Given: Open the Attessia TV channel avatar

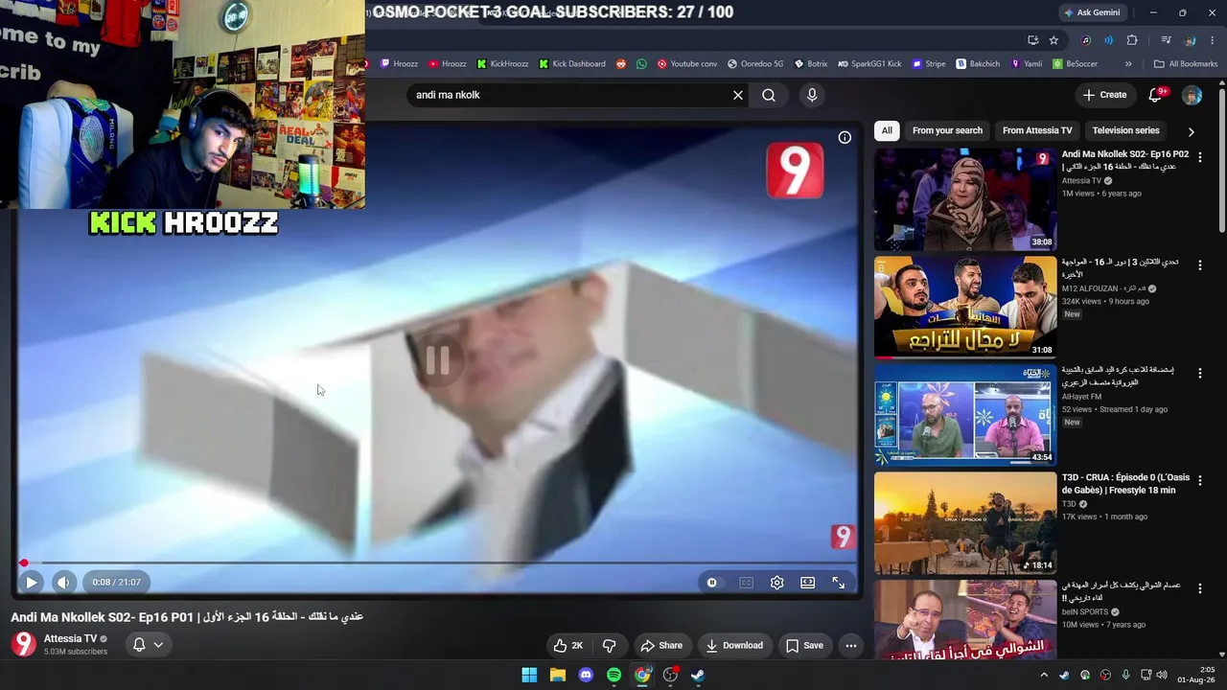Looking at the screenshot, I should (23, 644).
